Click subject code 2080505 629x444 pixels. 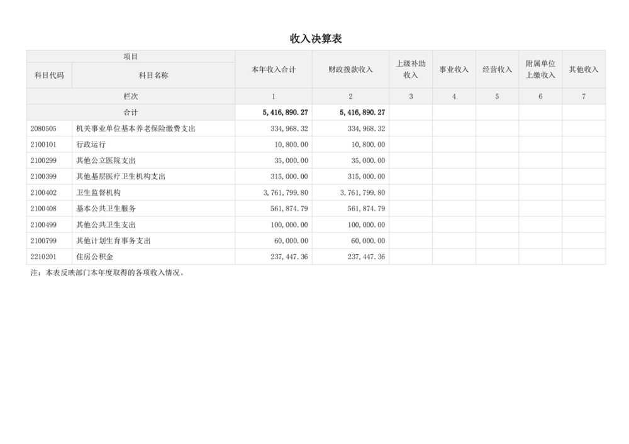click(43, 128)
